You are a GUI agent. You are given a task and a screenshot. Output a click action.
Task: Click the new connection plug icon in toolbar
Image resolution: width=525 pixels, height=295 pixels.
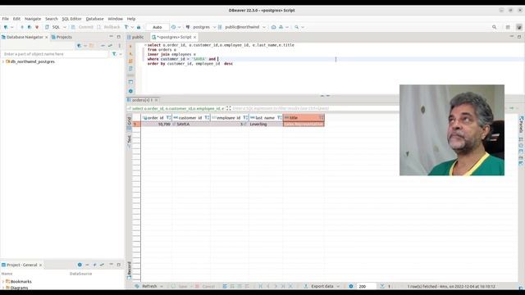[6, 27]
